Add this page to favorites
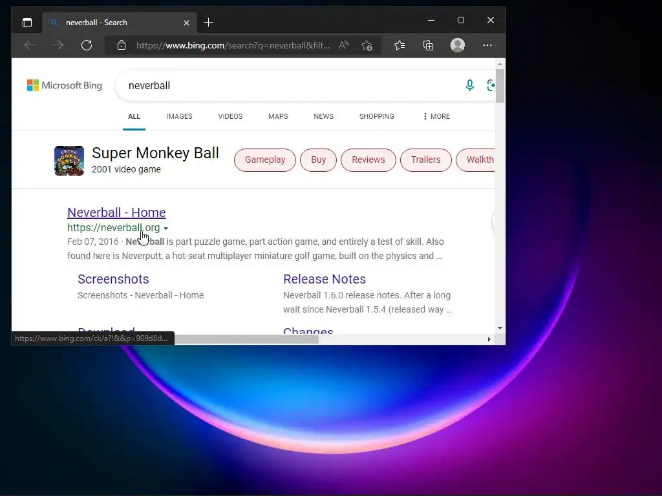 [367, 45]
